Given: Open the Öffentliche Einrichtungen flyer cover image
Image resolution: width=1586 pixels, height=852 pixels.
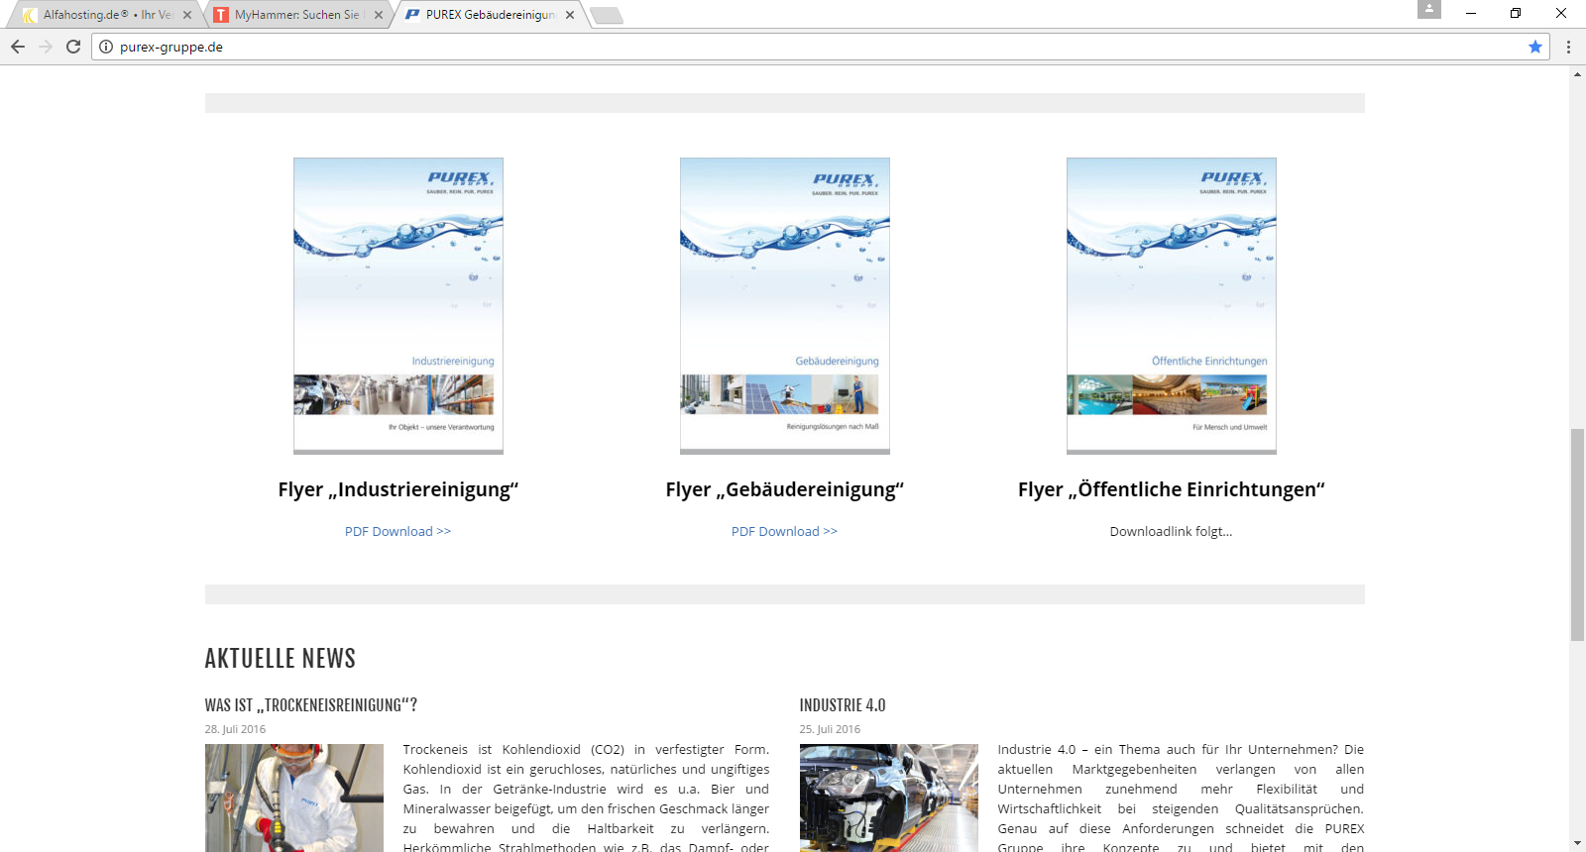Looking at the screenshot, I should (1172, 306).
